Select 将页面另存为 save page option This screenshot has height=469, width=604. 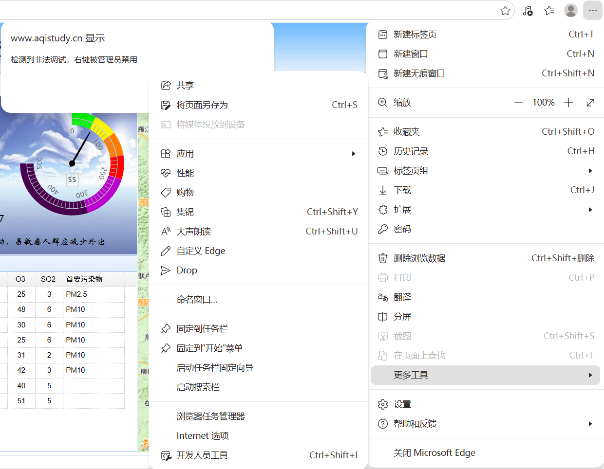(x=202, y=105)
